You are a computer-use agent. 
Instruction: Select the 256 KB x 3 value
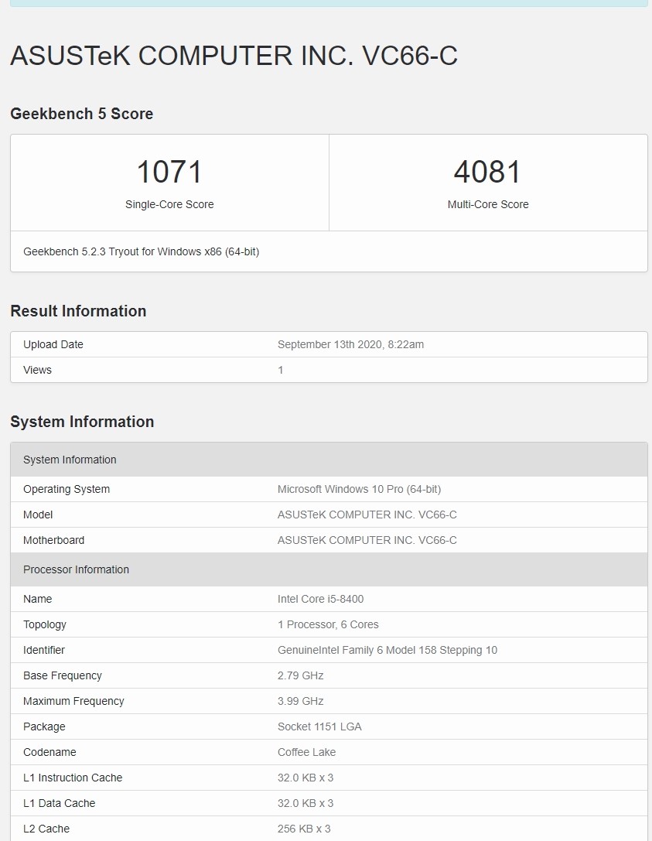[304, 829]
